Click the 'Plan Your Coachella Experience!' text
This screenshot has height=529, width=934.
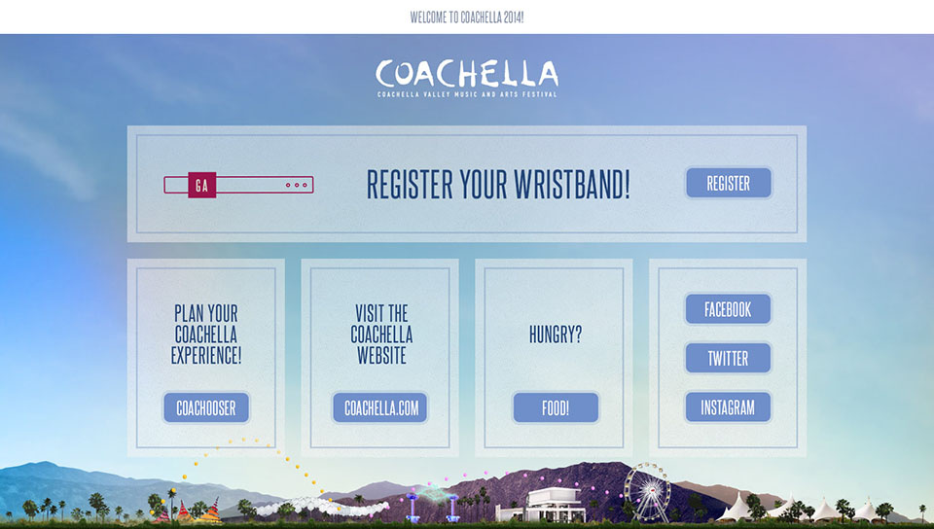pos(206,334)
